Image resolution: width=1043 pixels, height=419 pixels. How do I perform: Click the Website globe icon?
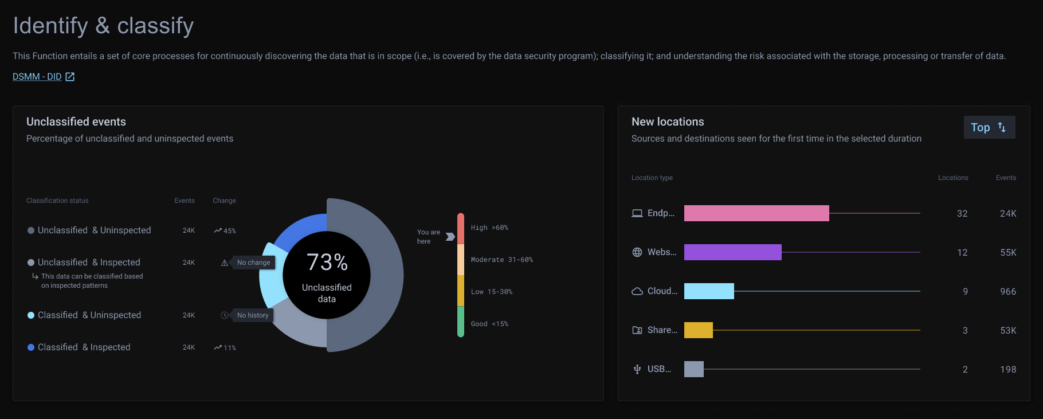pos(637,252)
